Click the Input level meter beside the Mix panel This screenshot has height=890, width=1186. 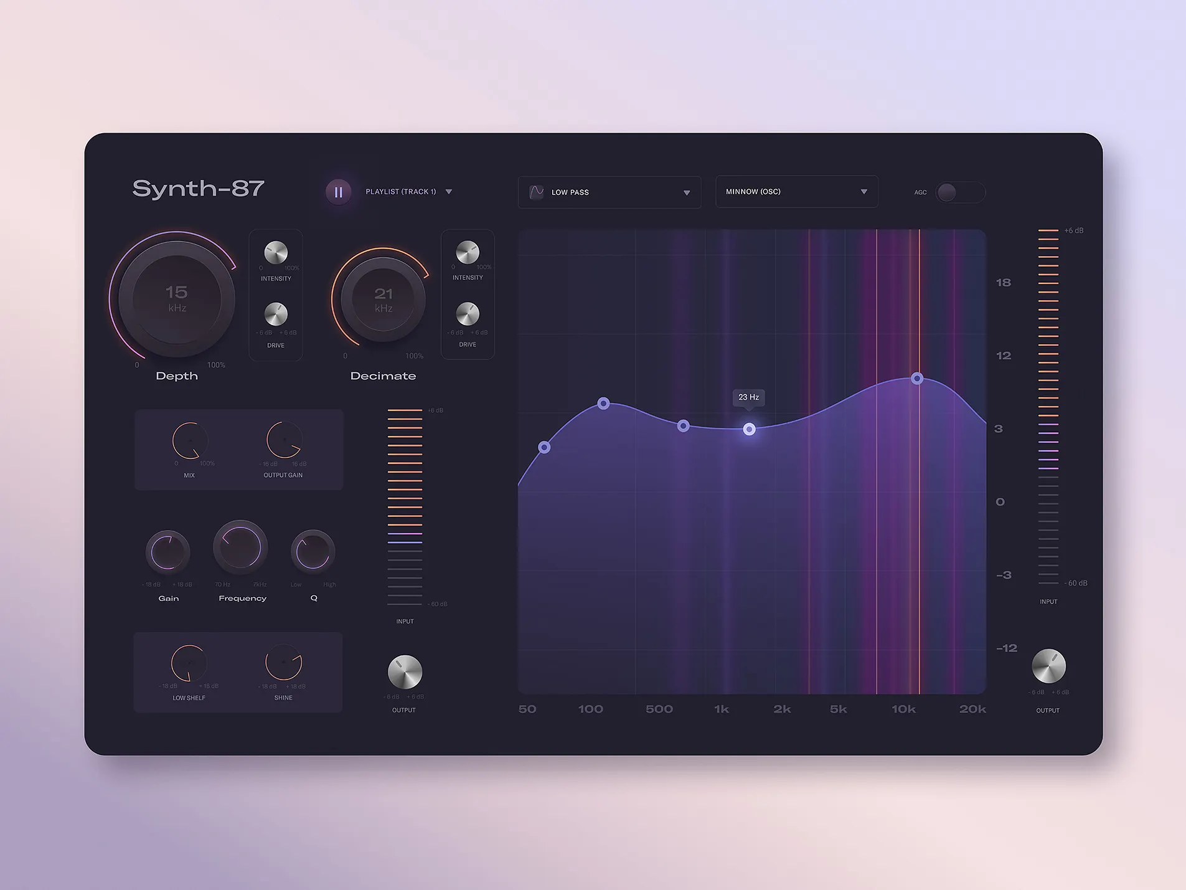click(x=405, y=507)
